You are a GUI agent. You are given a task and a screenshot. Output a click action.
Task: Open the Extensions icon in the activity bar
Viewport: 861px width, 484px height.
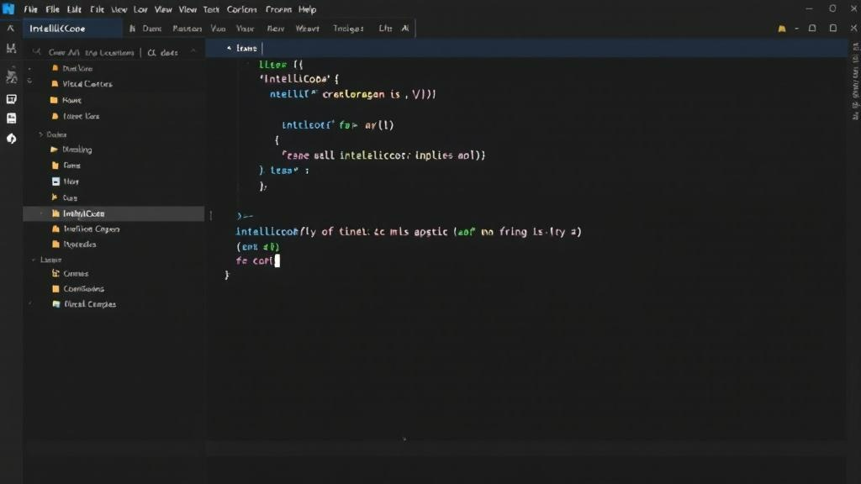[11, 118]
